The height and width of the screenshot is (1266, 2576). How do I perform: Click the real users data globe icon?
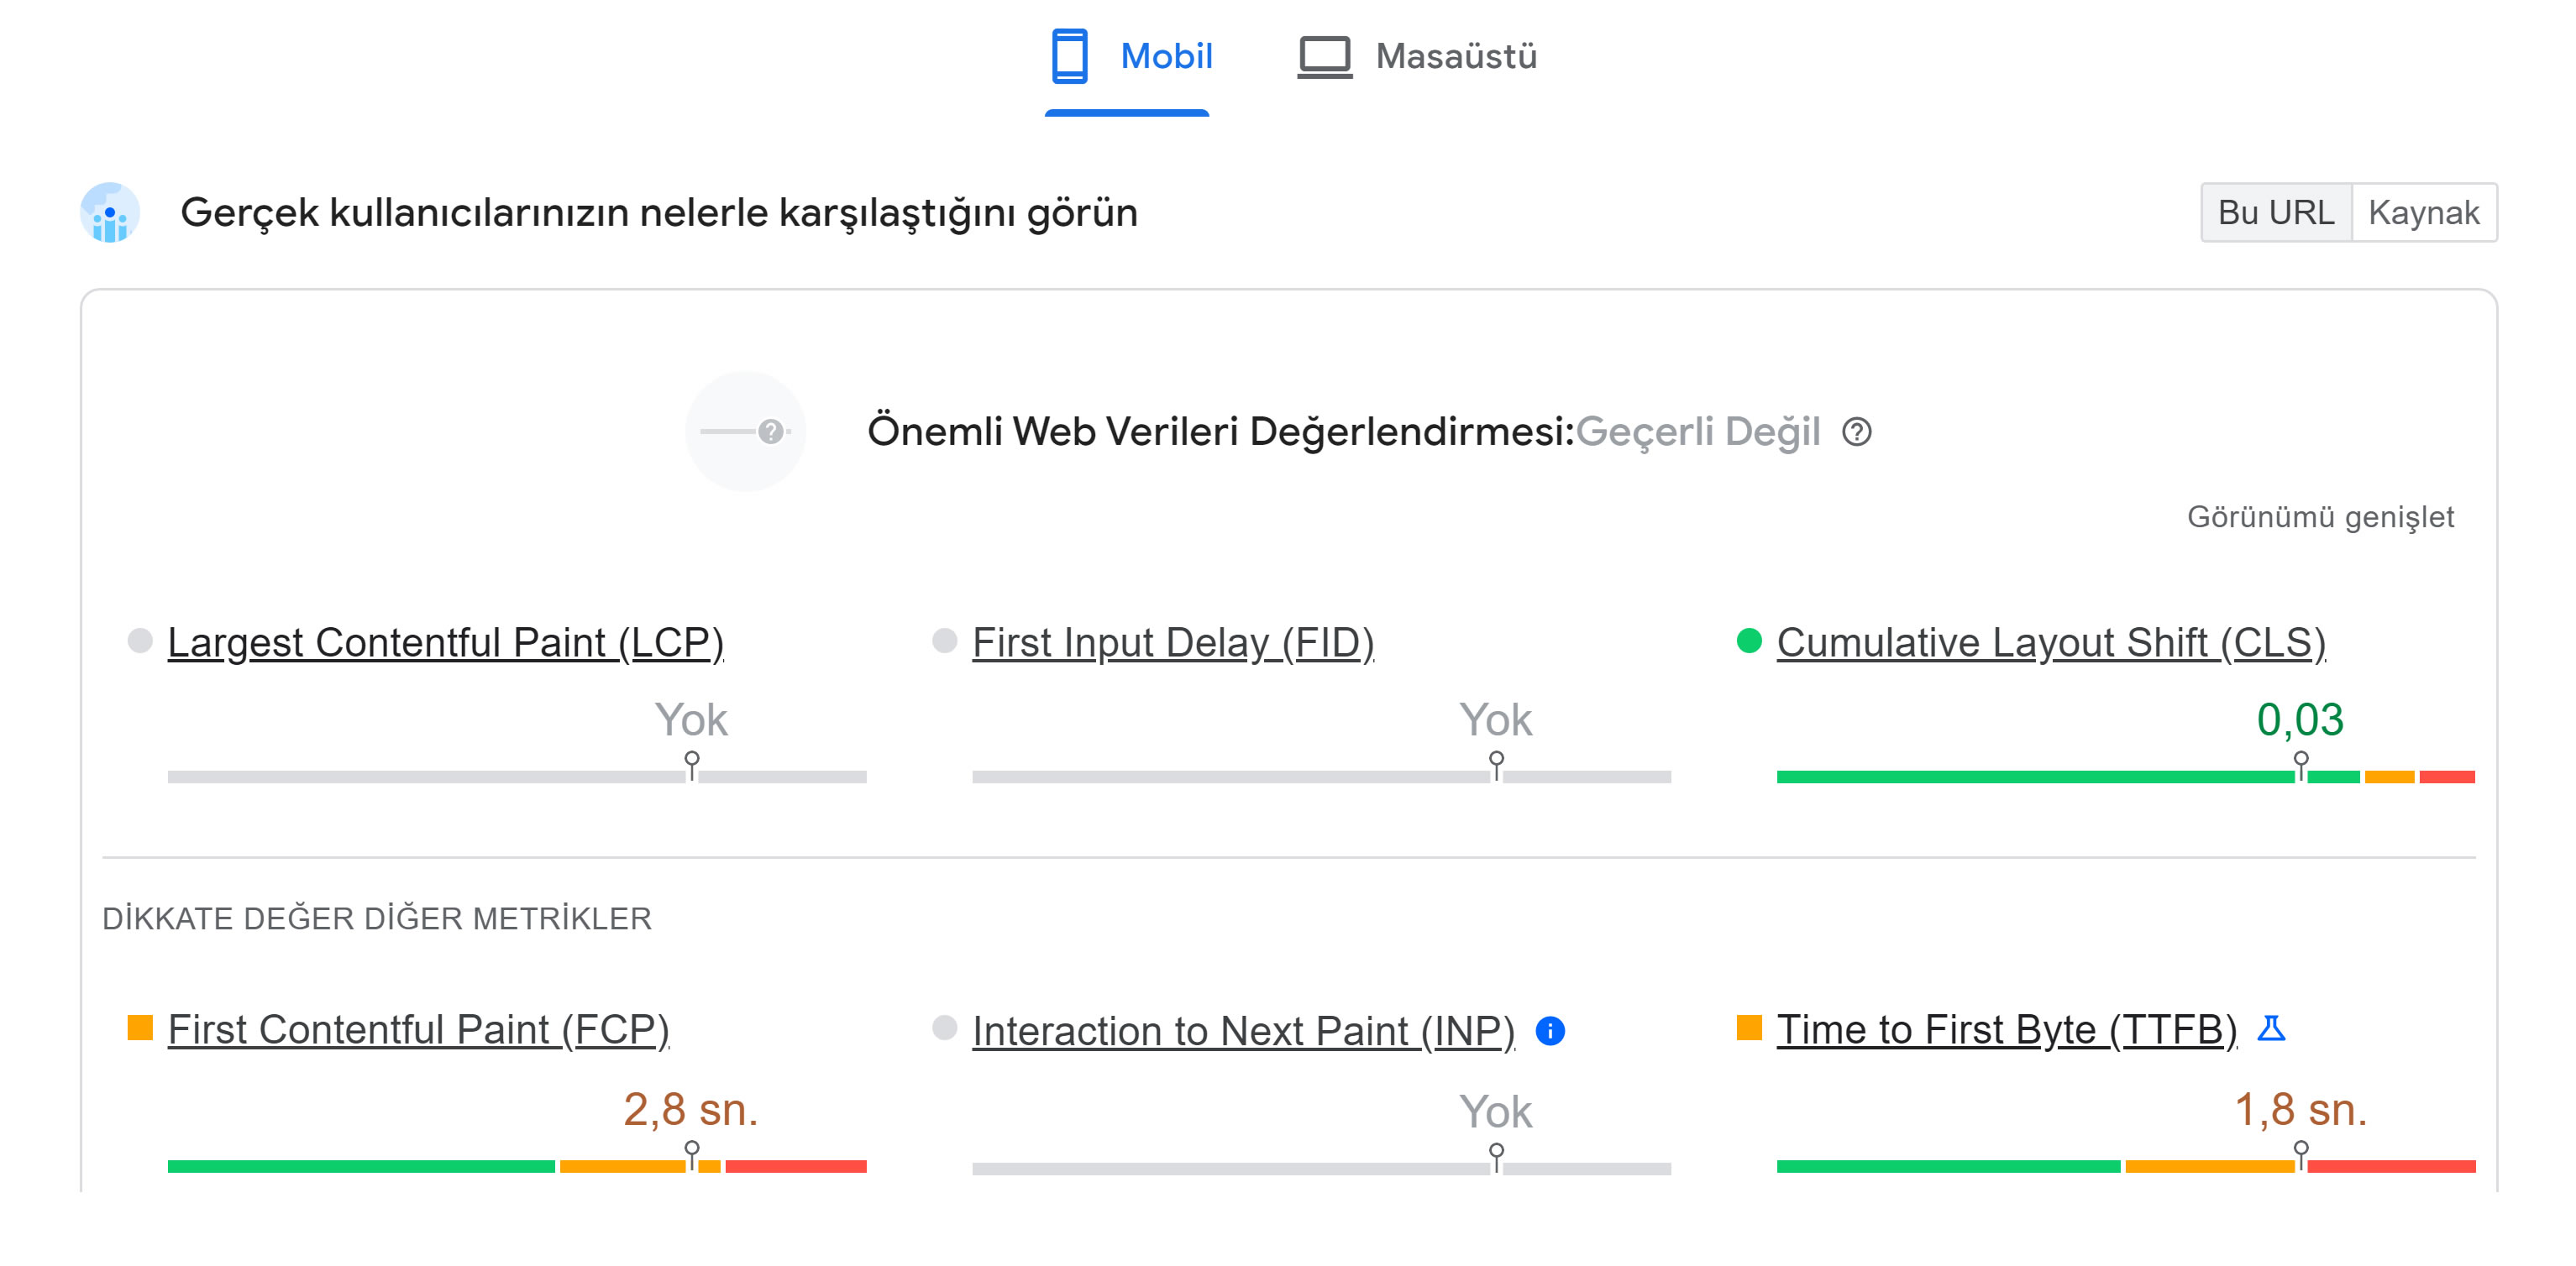click(x=110, y=212)
